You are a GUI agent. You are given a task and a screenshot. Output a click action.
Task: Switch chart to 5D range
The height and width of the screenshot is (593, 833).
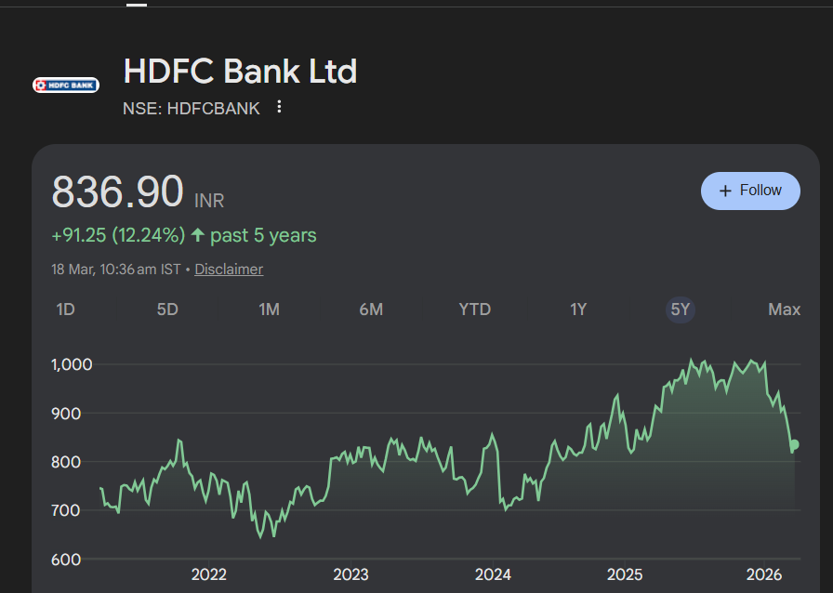coord(167,310)
